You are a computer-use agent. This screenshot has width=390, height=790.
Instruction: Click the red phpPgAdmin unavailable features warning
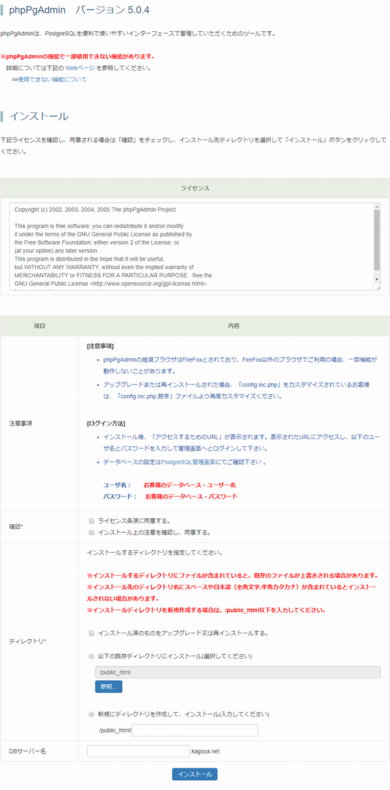click(78, 56)
